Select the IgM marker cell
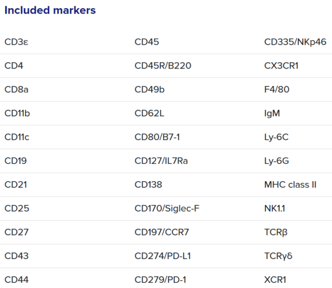Viewport: 332px width, 288px height. click(x=272, y=114)
